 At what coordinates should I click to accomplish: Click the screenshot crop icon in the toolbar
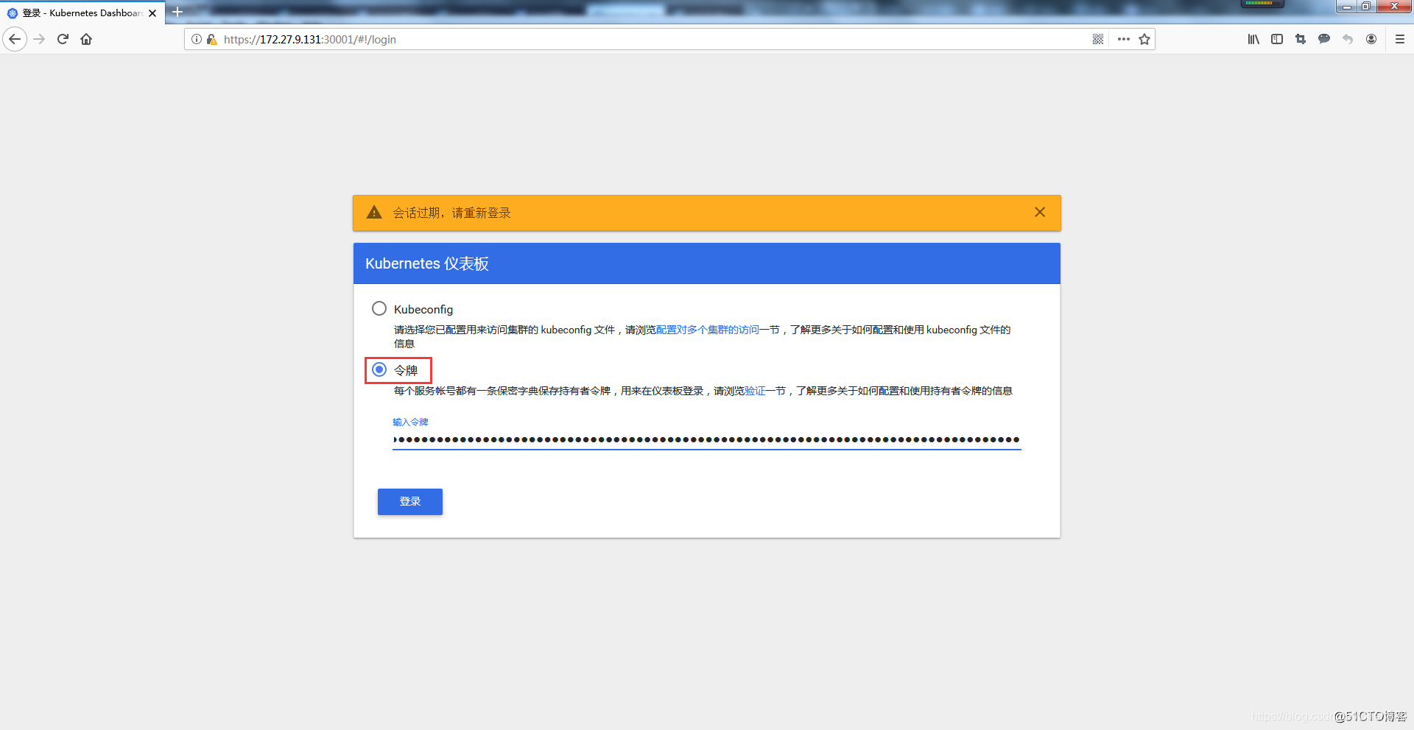point(1301,39)
